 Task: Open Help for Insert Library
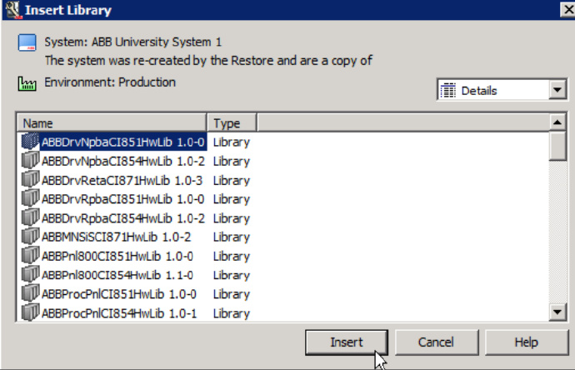(x=526, y=342)
